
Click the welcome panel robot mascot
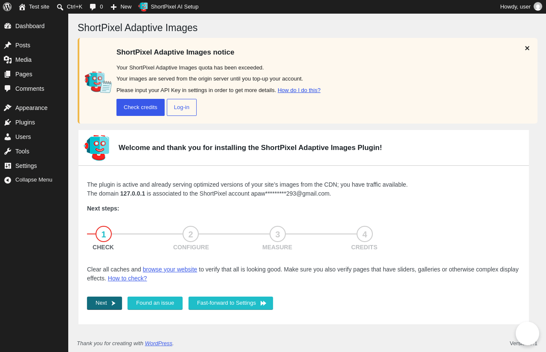(97, 147)
